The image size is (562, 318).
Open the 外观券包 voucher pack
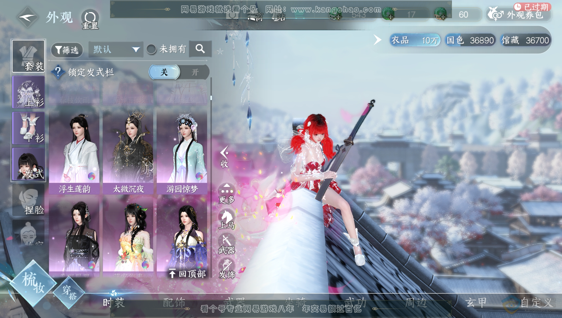[518, 14]
